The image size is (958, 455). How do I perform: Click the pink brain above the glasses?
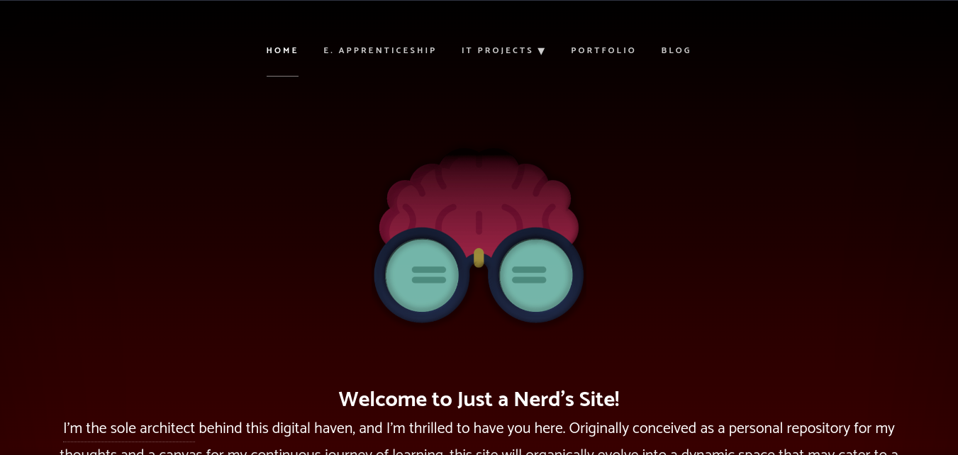pyautogui.click(x=479, y=198)
